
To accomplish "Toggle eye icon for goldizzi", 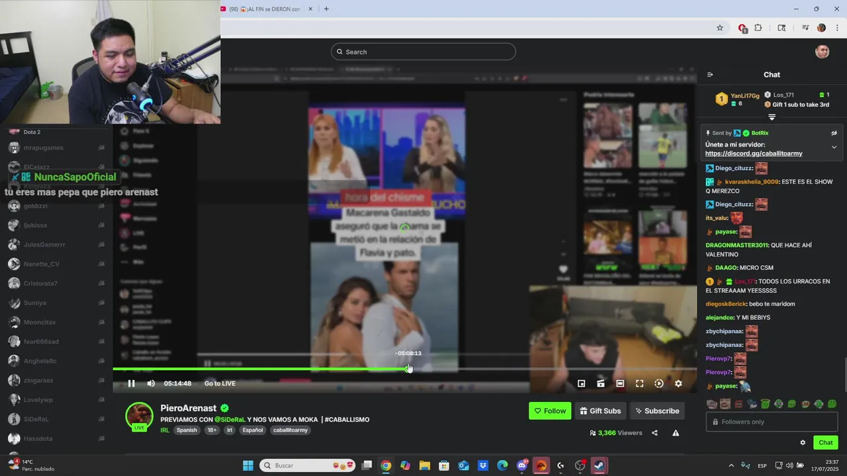I will 101,206.
